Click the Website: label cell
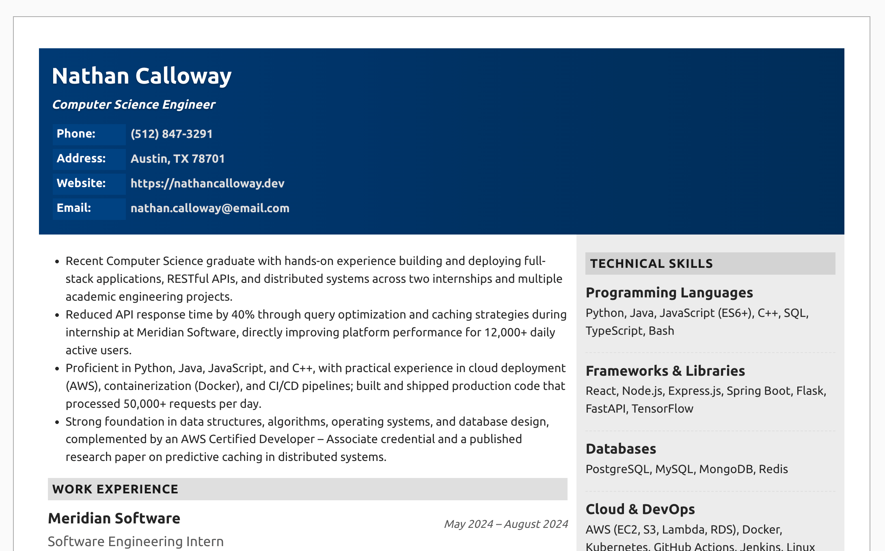The width and height of the screenshot is (885, 551). [x=89, y=183]
